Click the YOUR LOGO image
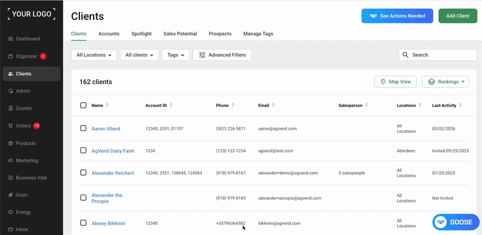Viewport: 482px width, 235px height. click(31, 14)
